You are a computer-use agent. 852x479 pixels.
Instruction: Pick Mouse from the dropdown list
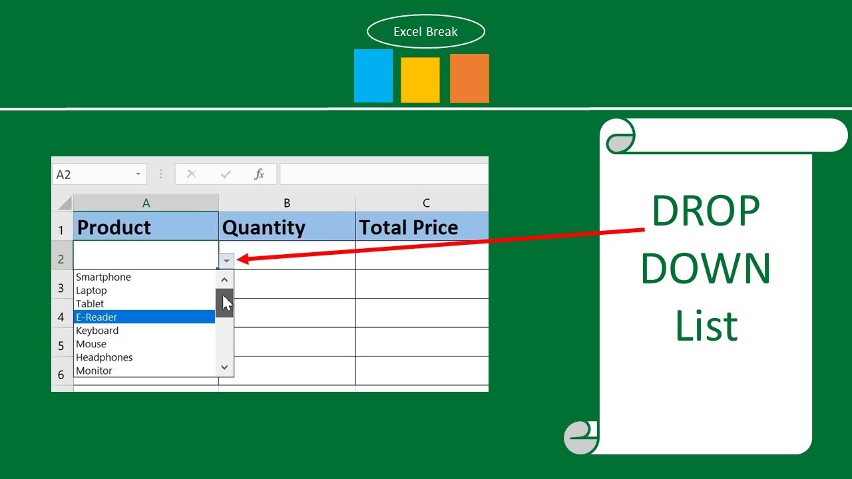pyautogui.click(x=144, y=344)
